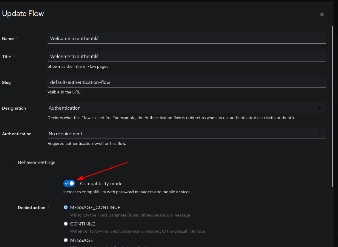Select the MESSAGE radio button
The width and height of the screenshot is (338, 247).
tap(66, 240)
